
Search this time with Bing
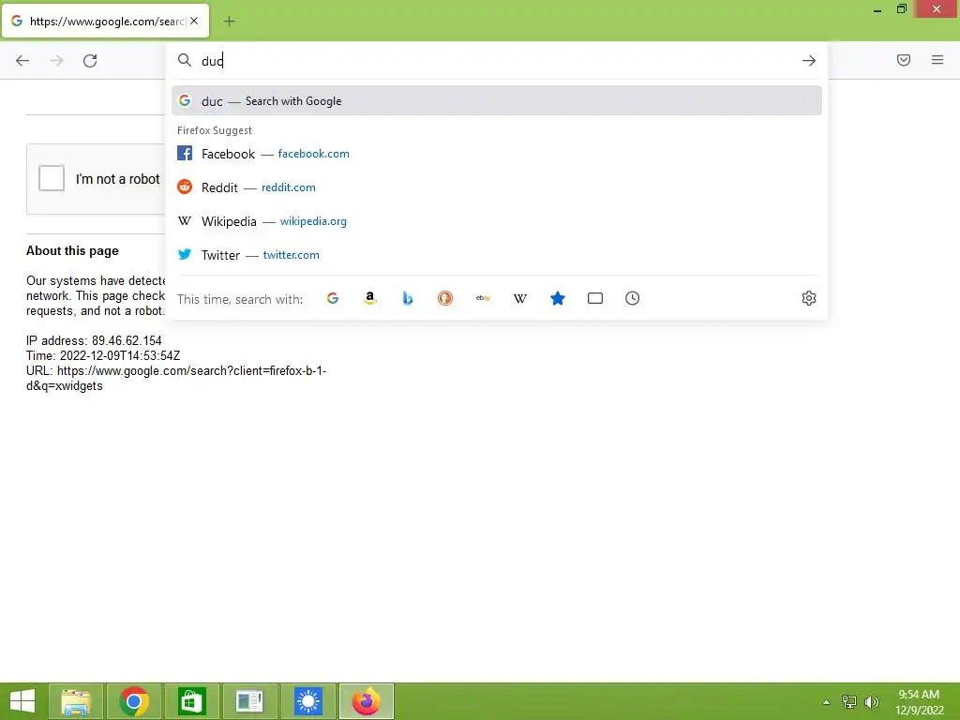pyautogui.click(x=408, y=298)
